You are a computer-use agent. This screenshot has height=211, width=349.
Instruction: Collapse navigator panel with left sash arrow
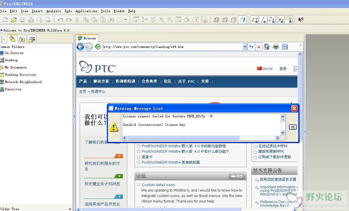(x=74, y=116)
